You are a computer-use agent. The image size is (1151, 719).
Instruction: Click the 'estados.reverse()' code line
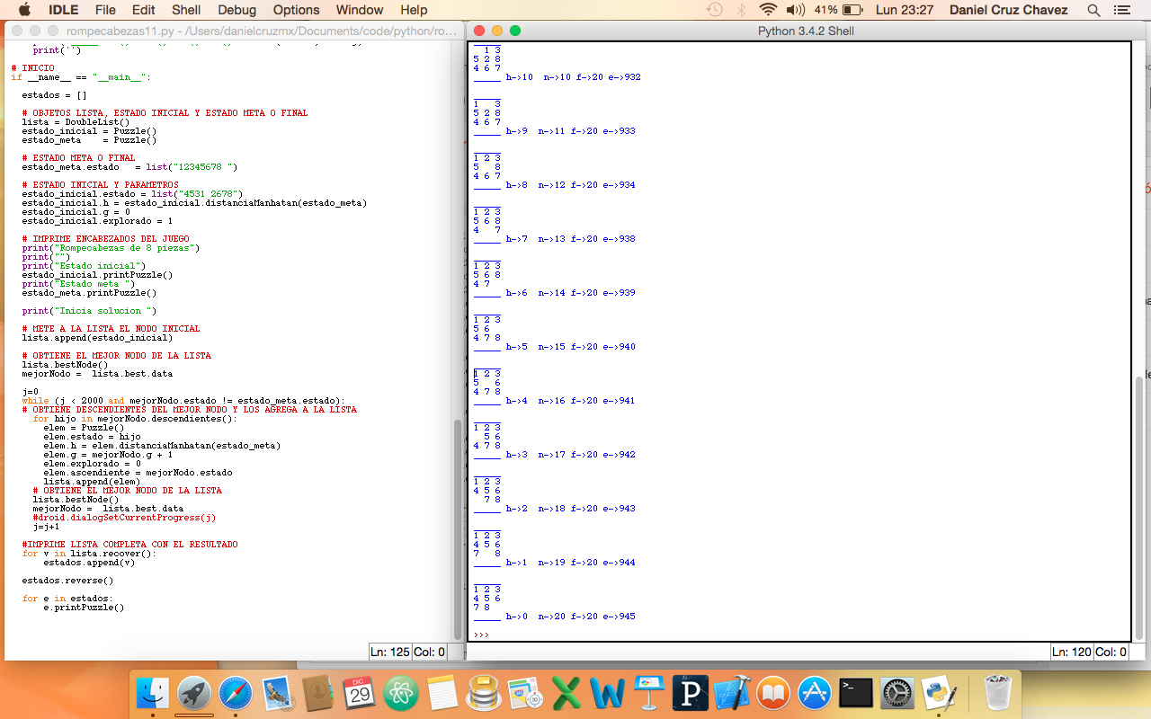[x=67, y=581]
